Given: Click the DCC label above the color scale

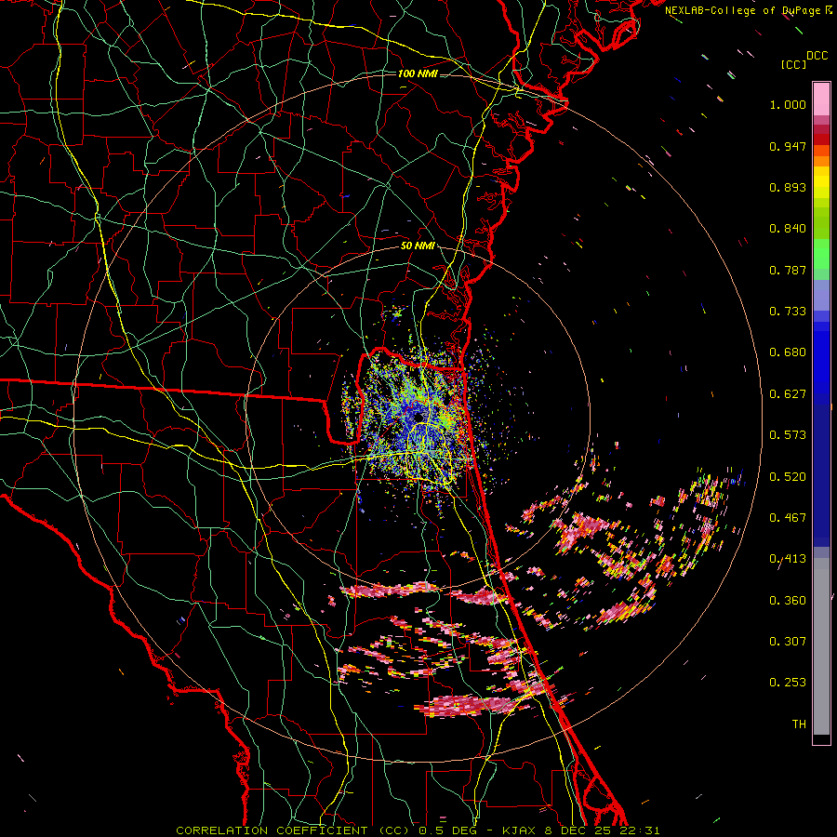Looking at the screenshot, I should (x=817, y=56).
